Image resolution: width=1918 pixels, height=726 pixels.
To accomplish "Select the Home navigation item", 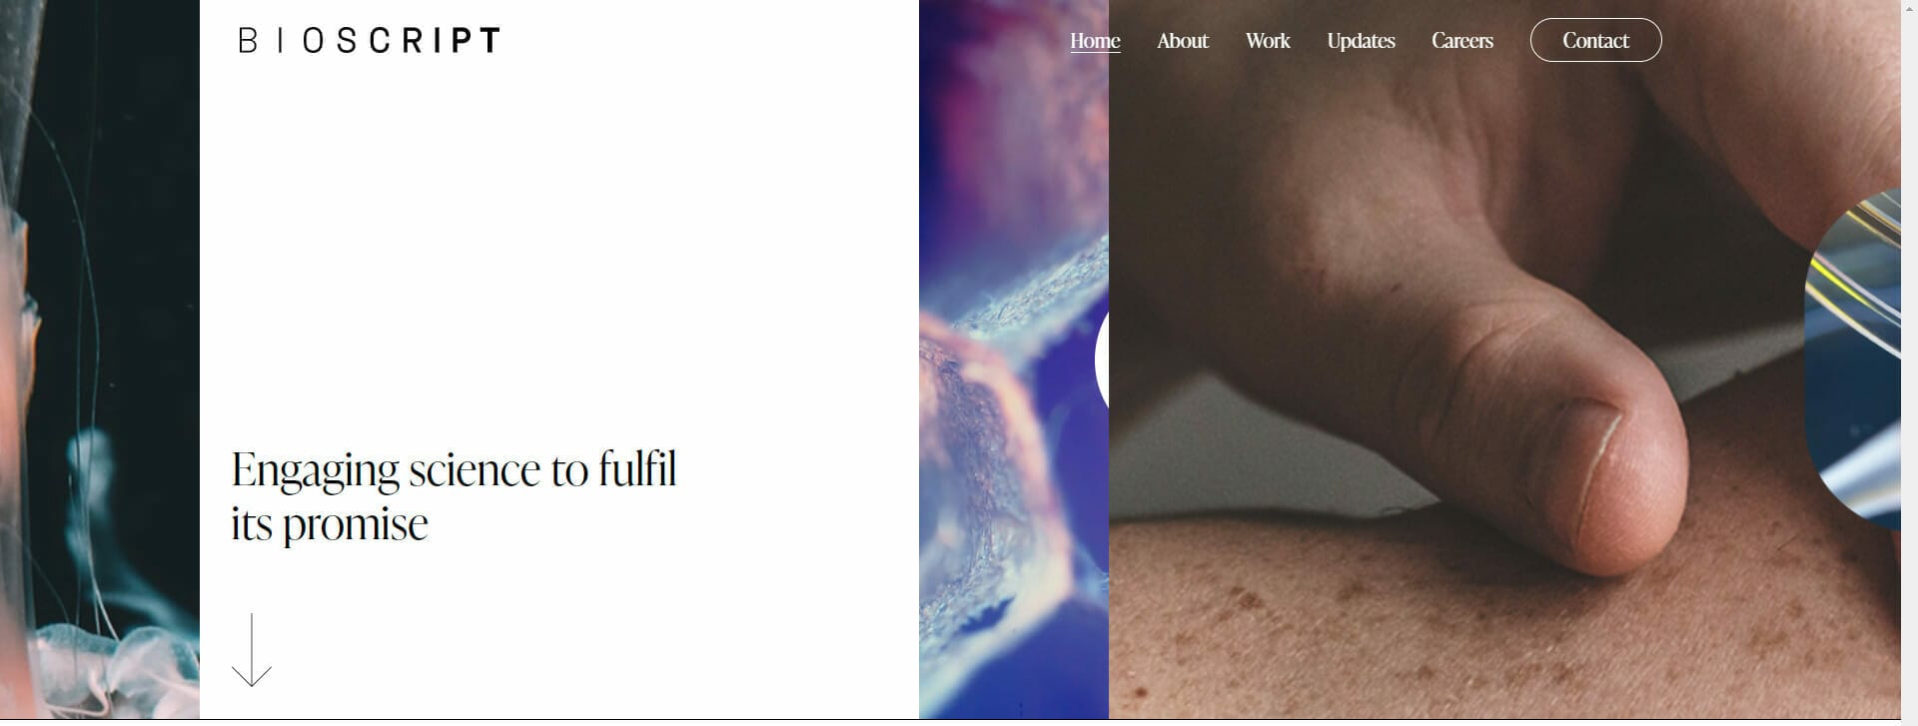I will 1095,41.
